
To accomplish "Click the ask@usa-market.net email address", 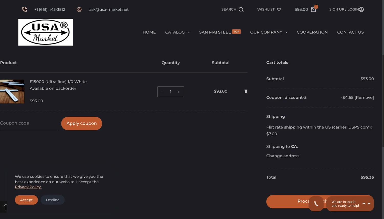I will pyautogui.click(x=109, y=9).
